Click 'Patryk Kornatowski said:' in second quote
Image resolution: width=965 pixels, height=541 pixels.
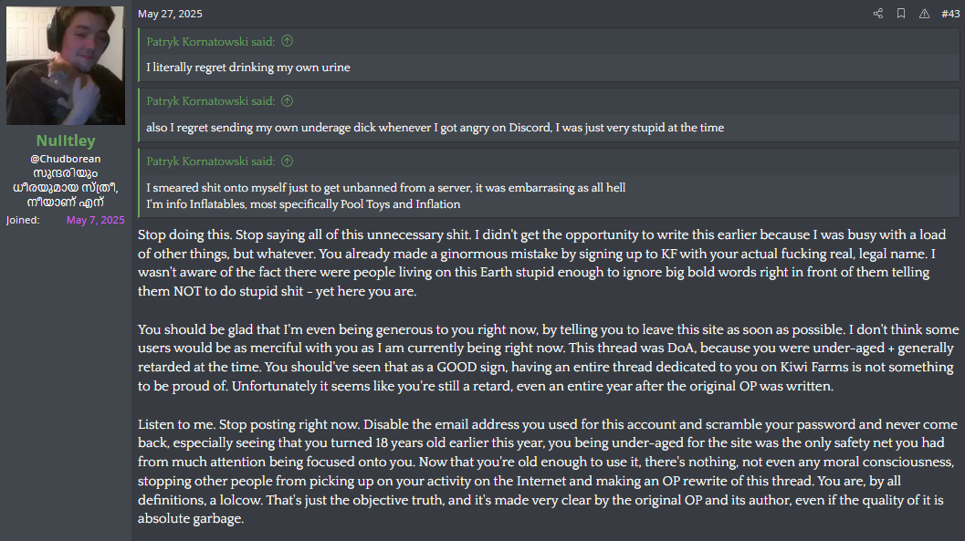(x=210, y=101)
